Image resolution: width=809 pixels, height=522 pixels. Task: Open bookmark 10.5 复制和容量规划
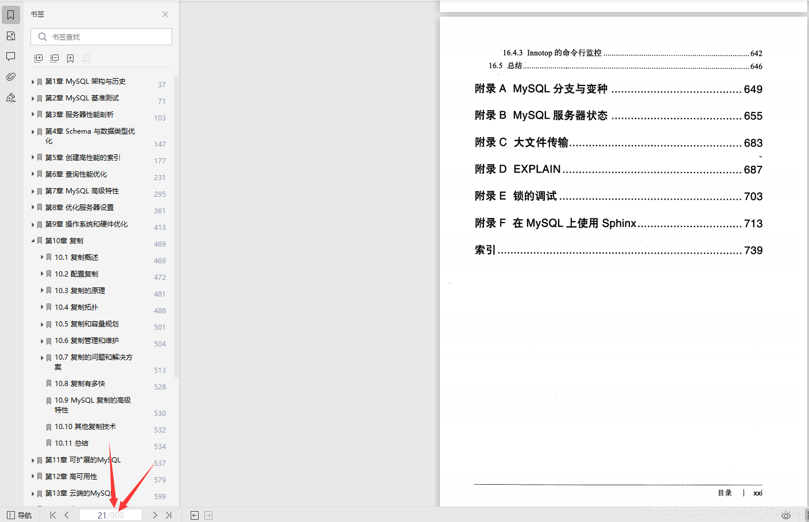click(x=87, y=324)
